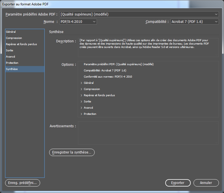This screenshot has height=193, width=224.
Task: Click Exporter to export the PDF
Action: tap(178, 183)
